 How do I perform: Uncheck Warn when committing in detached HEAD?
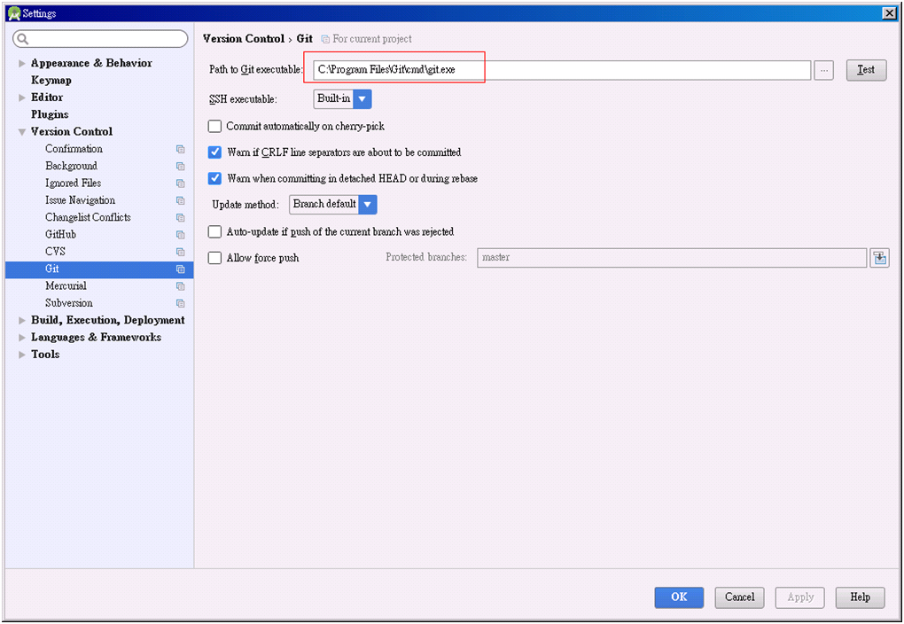214,178
